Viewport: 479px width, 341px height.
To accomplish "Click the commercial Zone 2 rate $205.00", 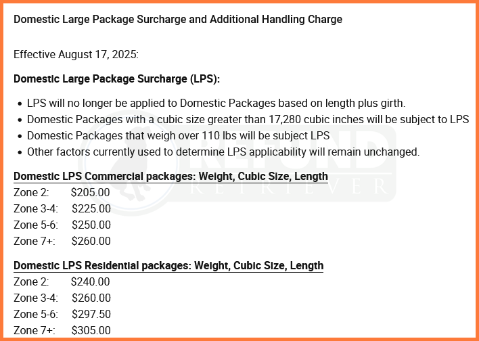I will click(x=91, y=193).
